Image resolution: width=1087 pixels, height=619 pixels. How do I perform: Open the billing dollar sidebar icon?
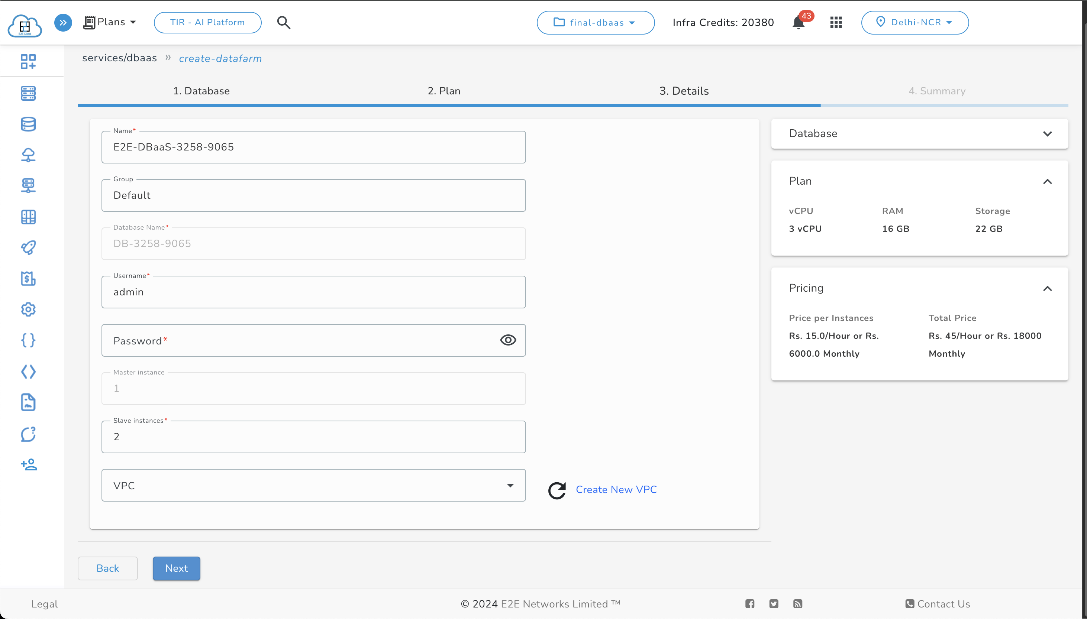coord(28,279)
